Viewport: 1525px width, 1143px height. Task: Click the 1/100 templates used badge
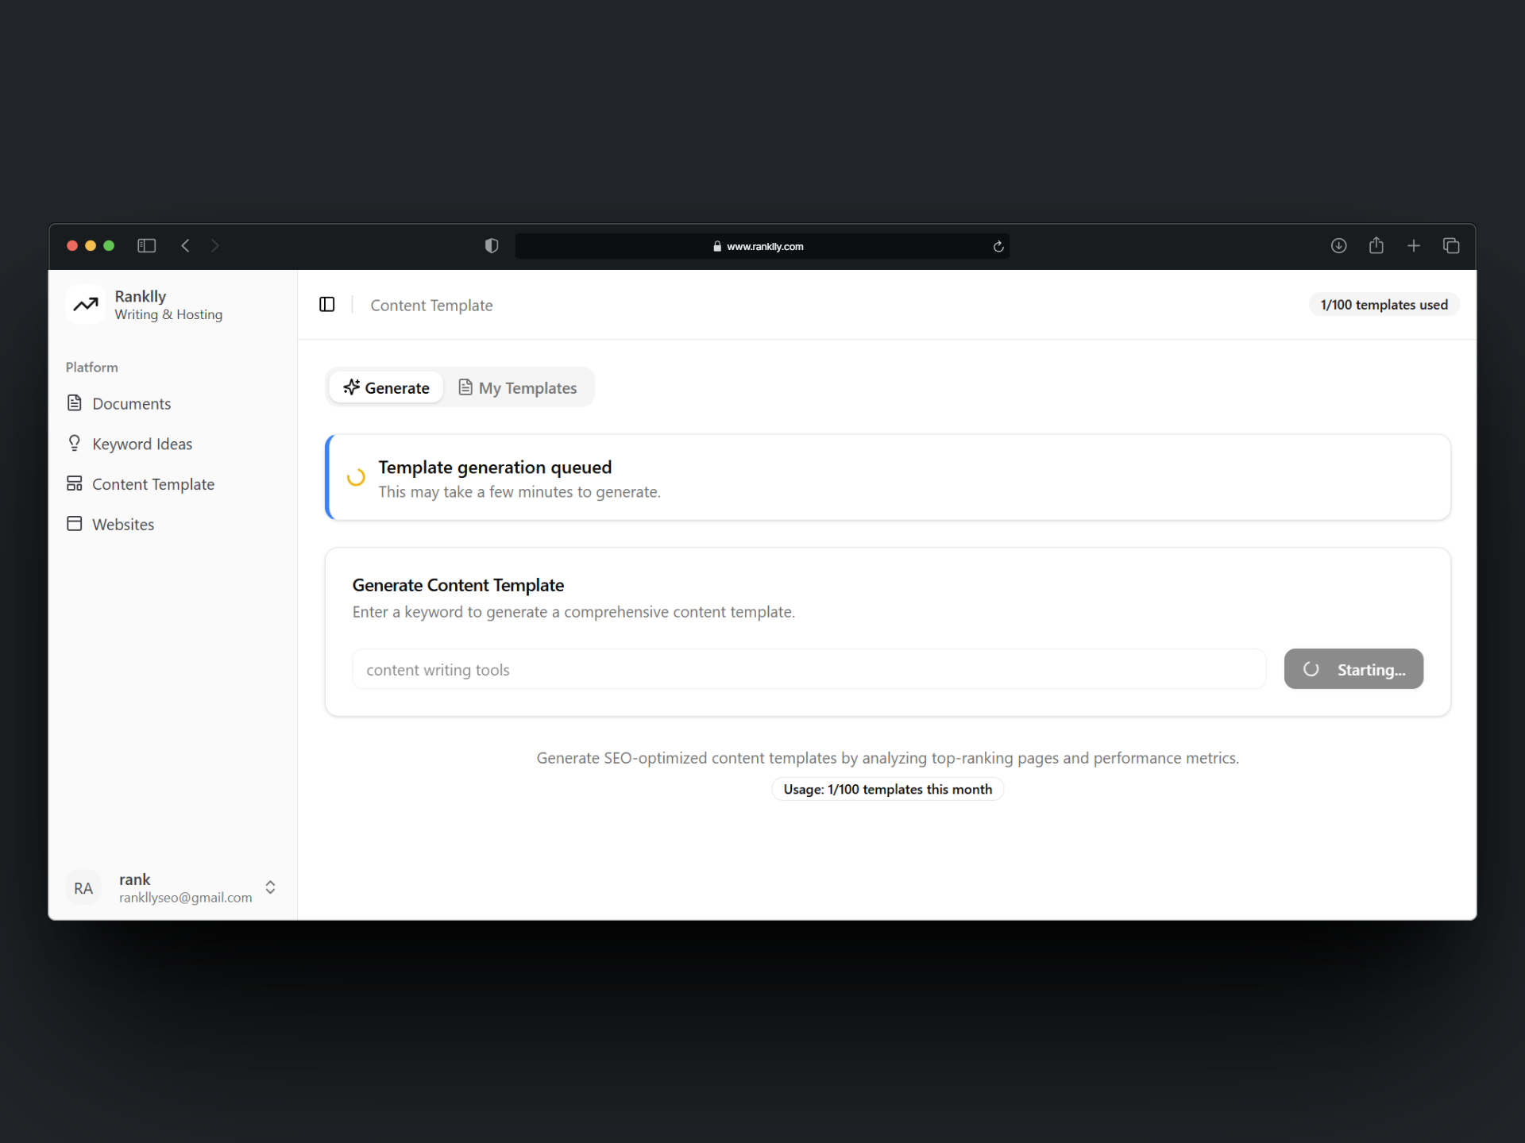1383,305
